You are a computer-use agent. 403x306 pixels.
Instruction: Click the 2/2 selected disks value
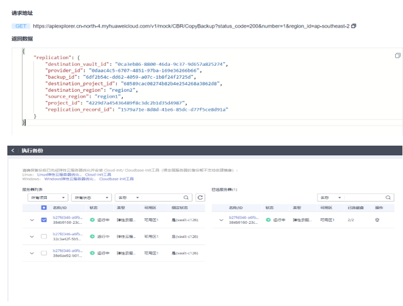coord(350,220)
